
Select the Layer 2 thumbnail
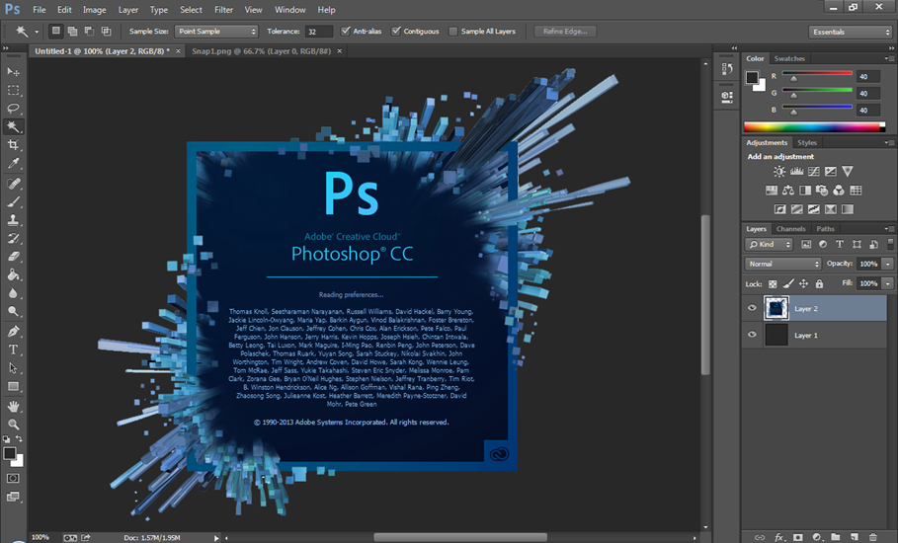pos(776,308)
